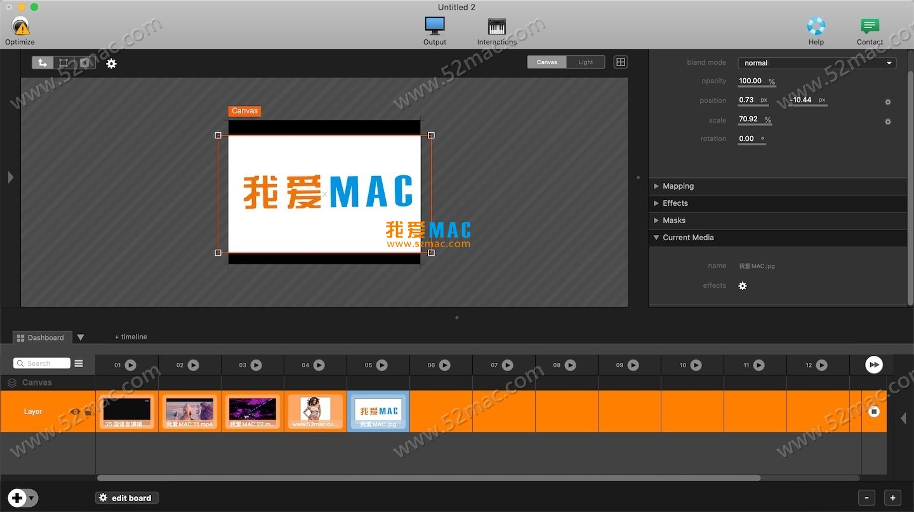The image size is (914, 512).
Task: Select the www.52mac.co image clip
Action: 315,412
